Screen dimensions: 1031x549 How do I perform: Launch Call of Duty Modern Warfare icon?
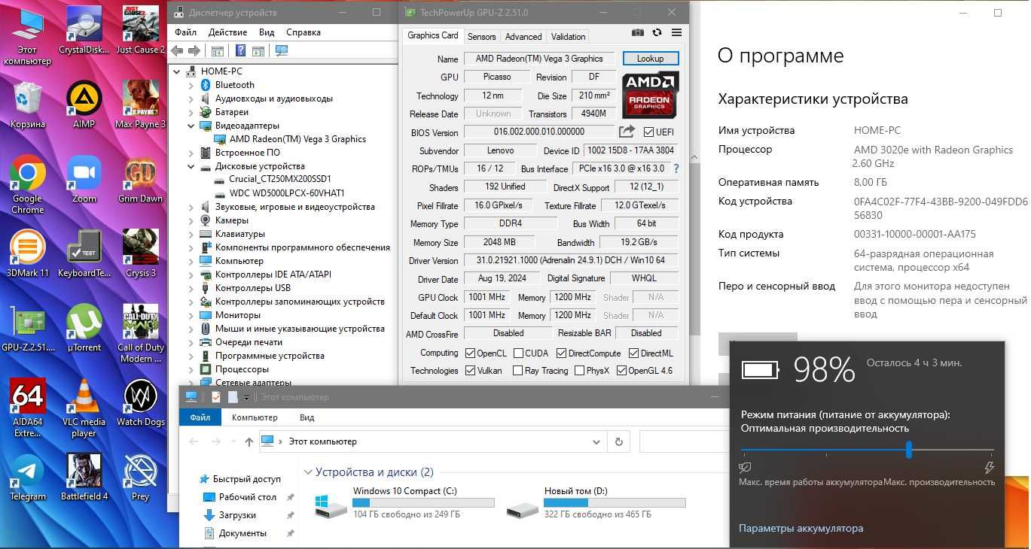click(x=140, y=334)
